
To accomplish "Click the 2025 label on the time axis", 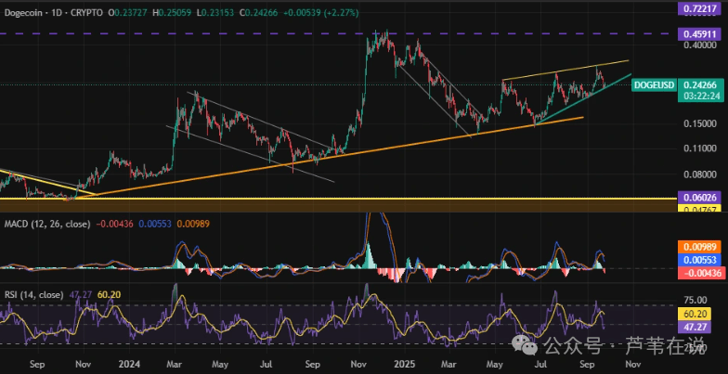I will coord(402,365).
